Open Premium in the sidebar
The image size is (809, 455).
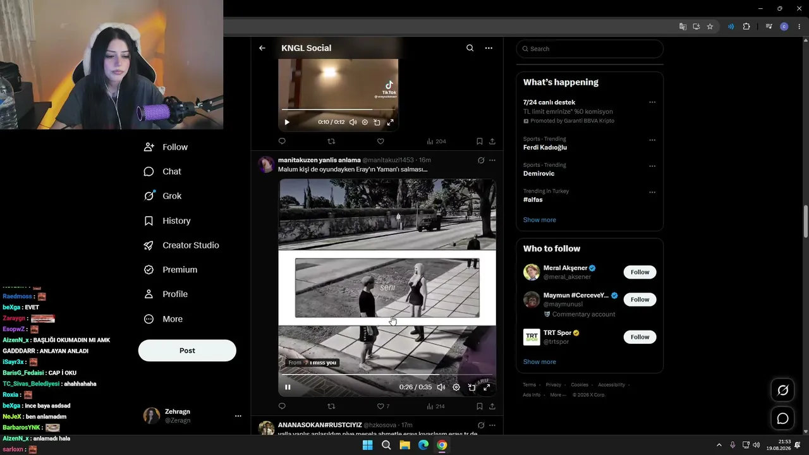coord(171,270)
